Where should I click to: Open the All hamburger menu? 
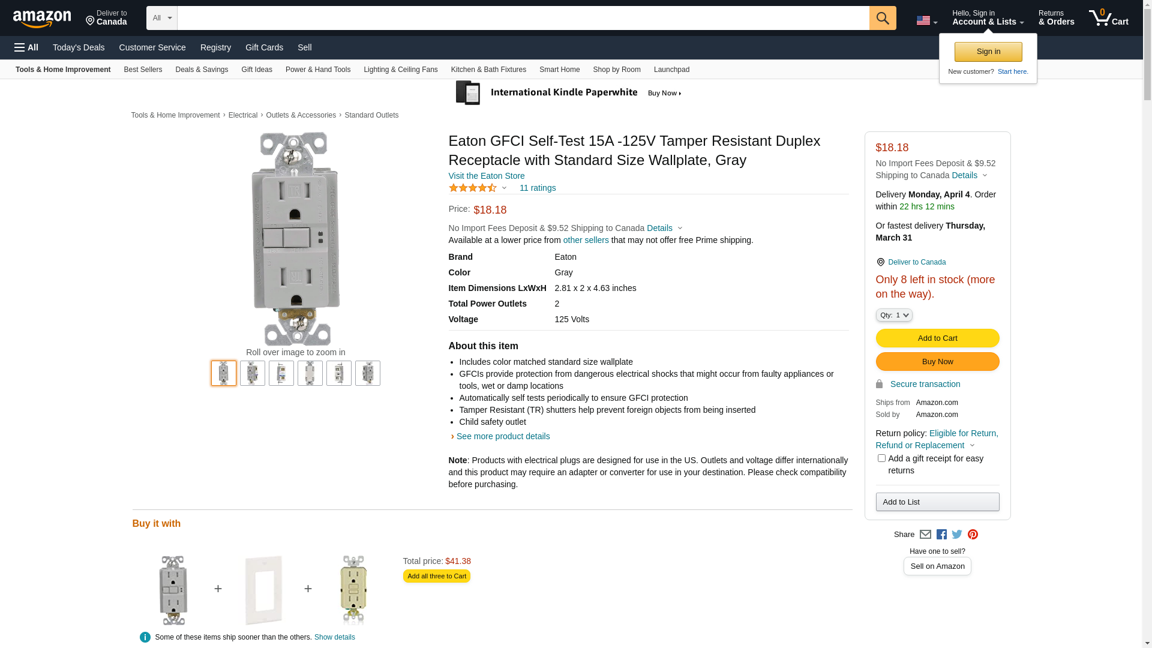[26, 47]
